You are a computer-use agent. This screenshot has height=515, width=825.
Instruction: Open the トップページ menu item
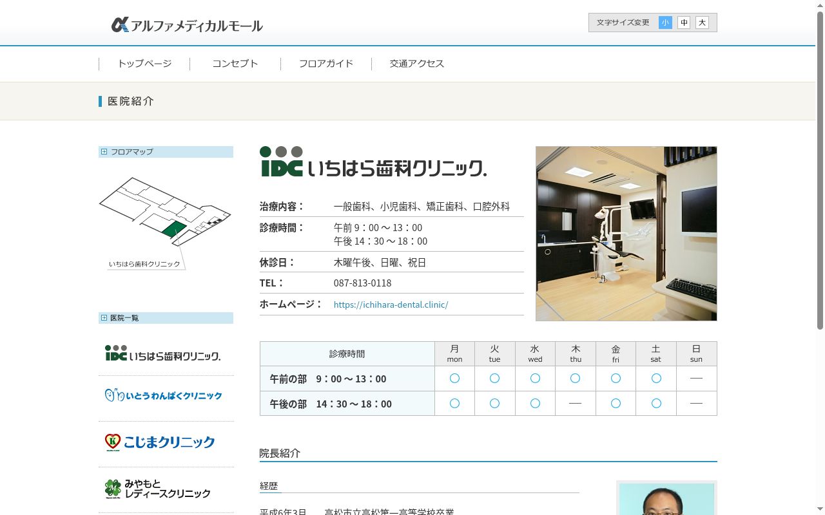(144, 64)
